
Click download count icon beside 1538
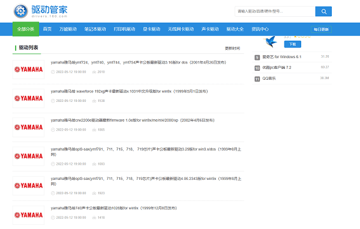tap(94, 101)
